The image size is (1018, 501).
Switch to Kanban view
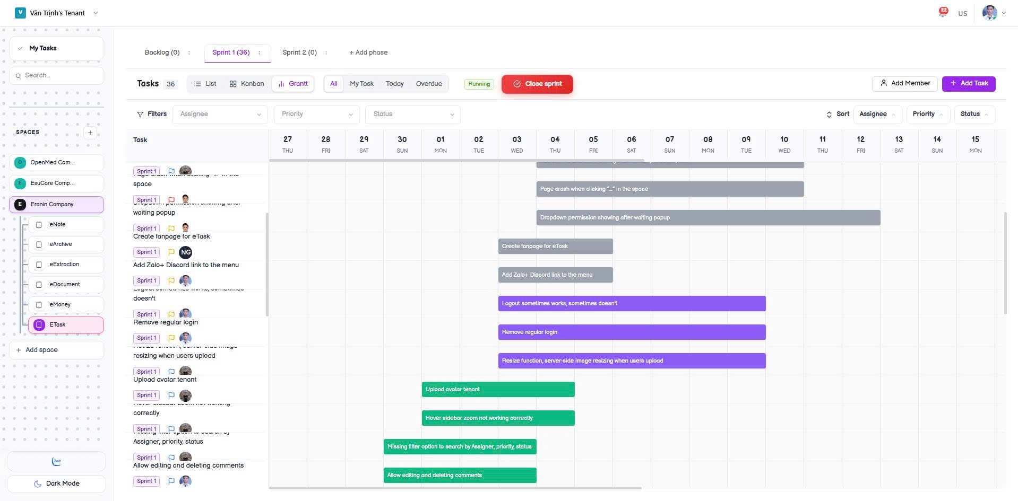click(x=246, y=83)
